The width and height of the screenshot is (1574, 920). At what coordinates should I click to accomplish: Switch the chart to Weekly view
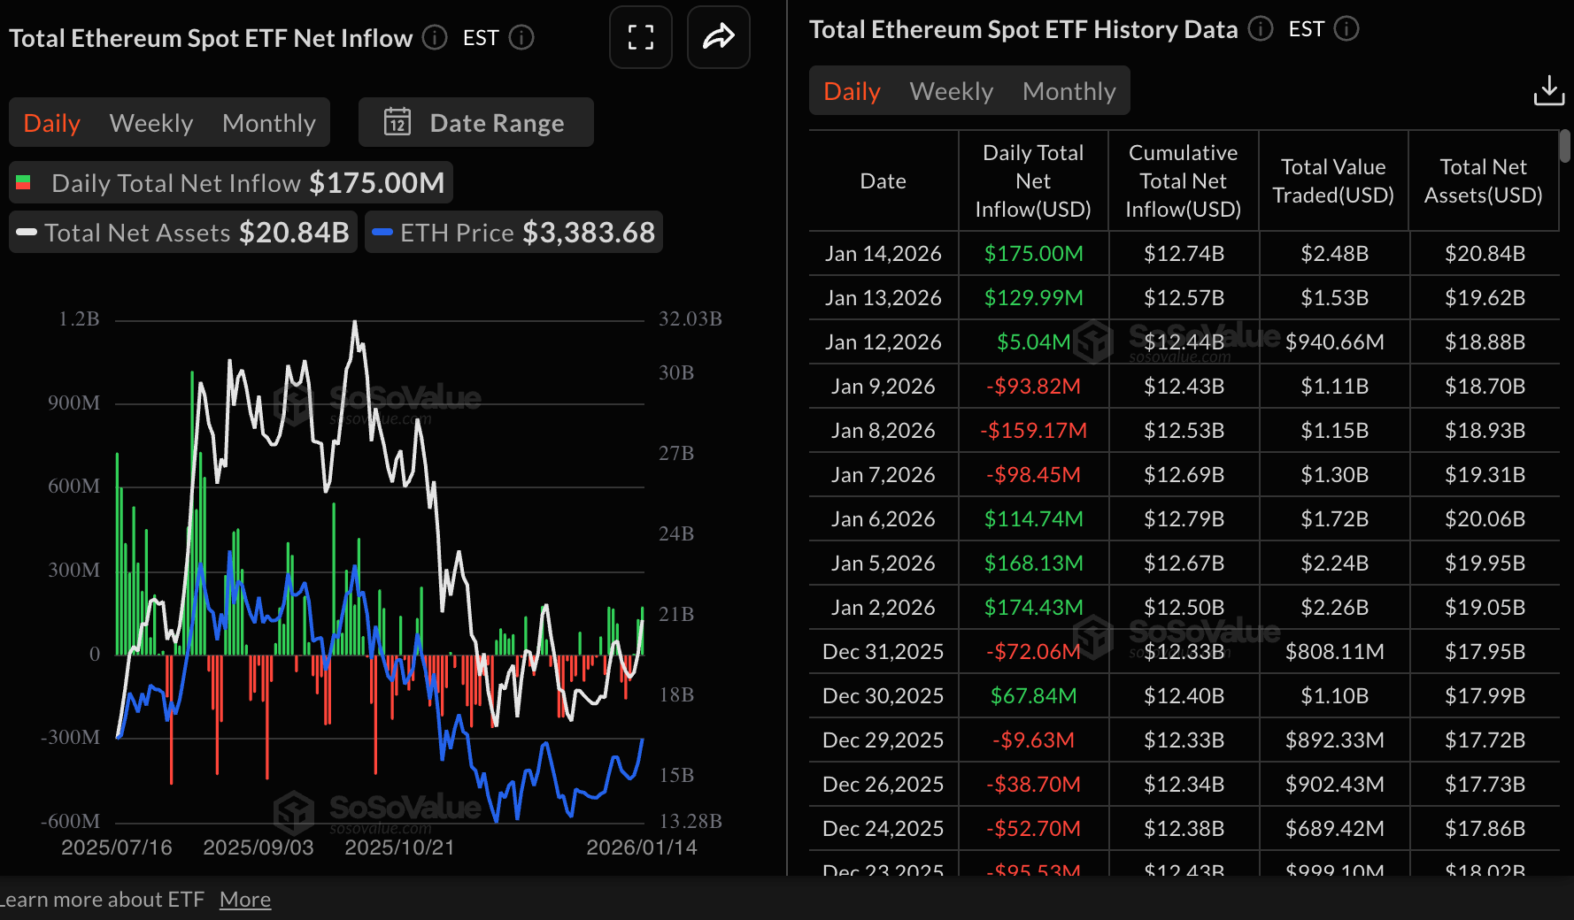pos(150,122)
